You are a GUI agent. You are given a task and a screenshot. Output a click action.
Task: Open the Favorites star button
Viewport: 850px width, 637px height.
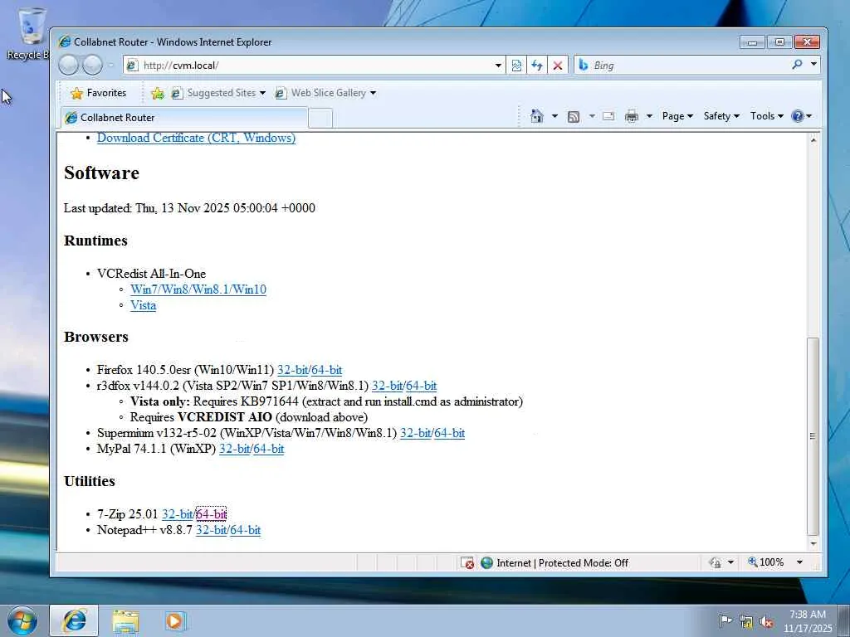[x=99, y=93]
